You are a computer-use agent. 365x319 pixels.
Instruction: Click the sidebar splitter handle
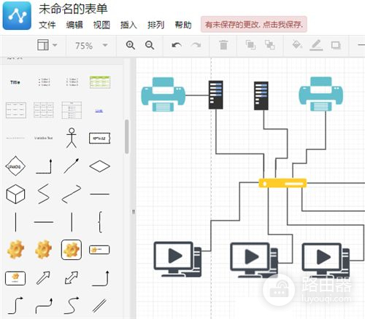[134, 212]
